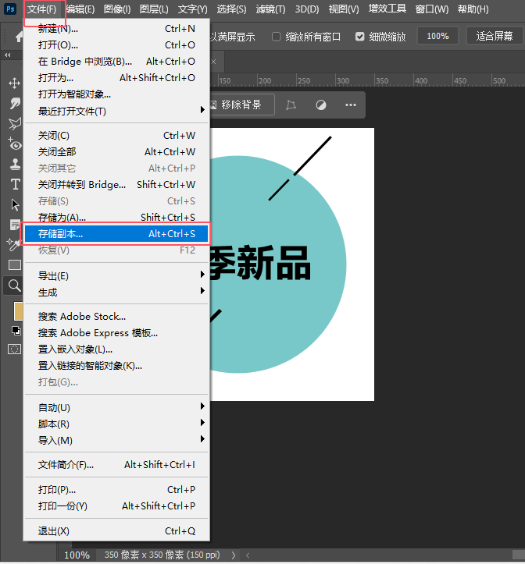Choose 在 Bridge 中浏览(B)...

point(116,62)
